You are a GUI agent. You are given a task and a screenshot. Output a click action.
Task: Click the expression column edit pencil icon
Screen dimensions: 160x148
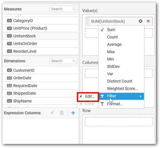tap(52, 113)
